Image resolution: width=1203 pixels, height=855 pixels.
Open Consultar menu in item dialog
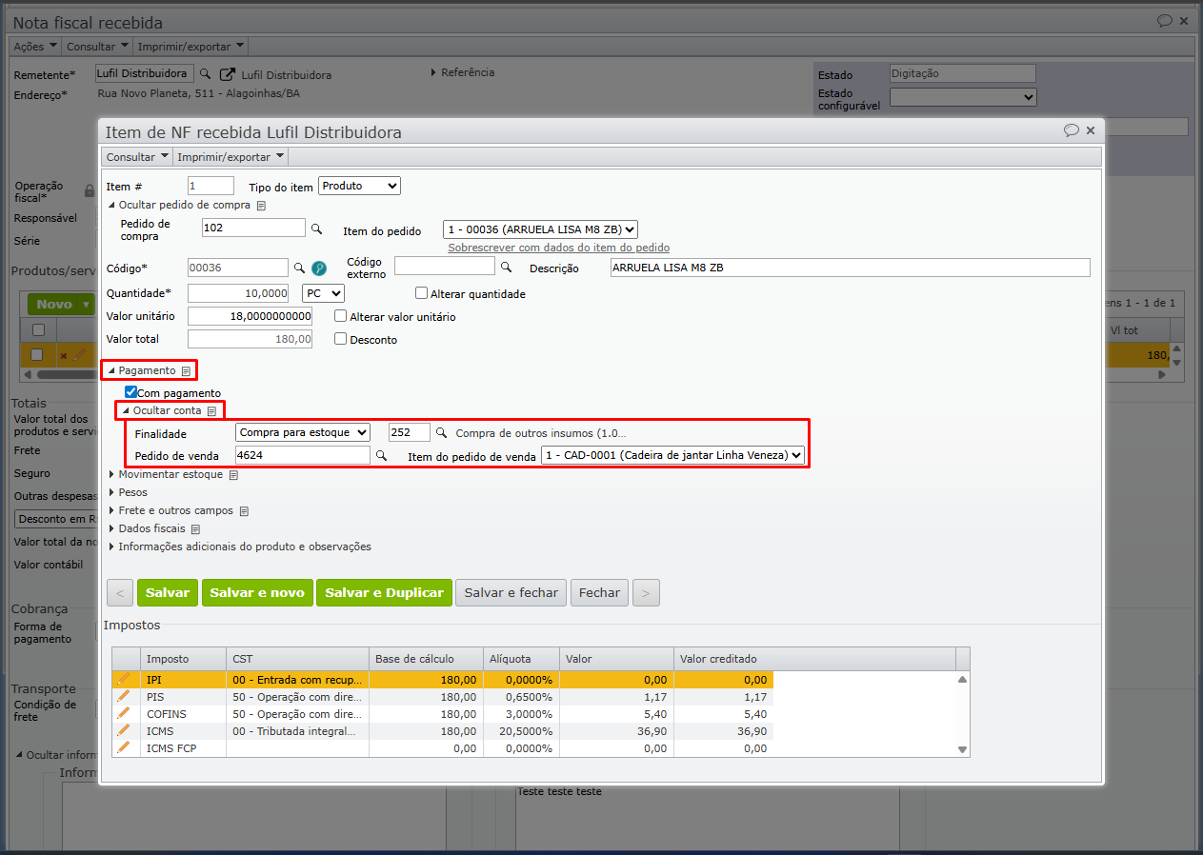coord(136,157)
